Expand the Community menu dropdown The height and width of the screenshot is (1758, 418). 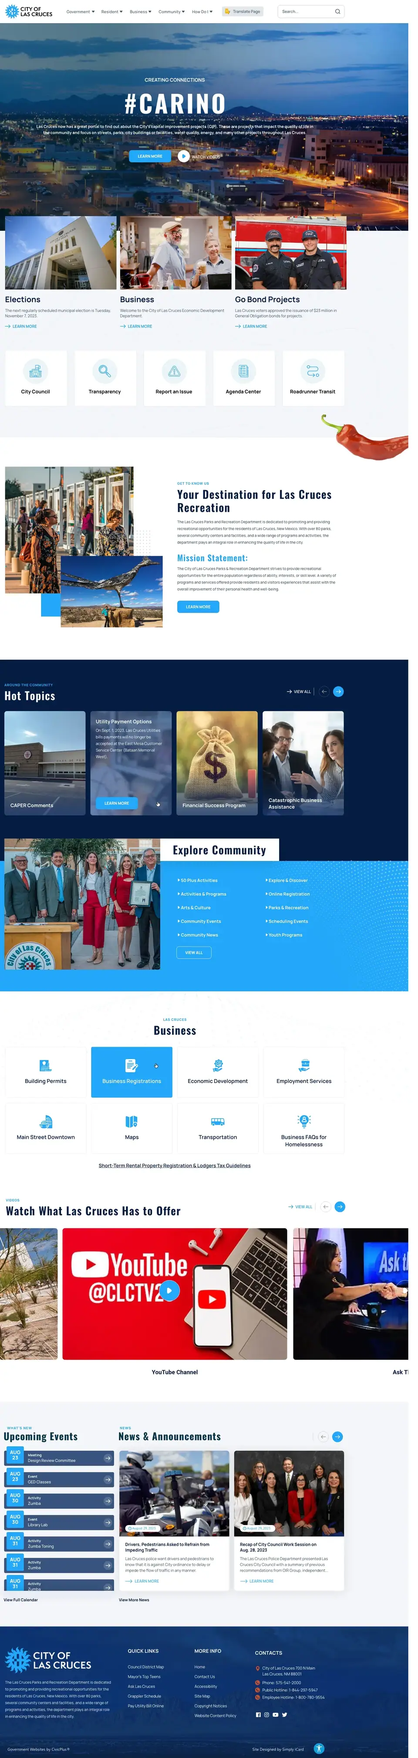pos(172,12)
